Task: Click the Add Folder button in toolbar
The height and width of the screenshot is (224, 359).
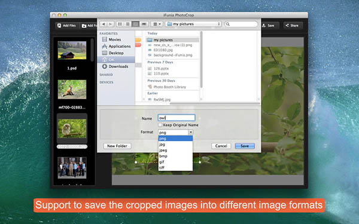Action: click(89, 26)
